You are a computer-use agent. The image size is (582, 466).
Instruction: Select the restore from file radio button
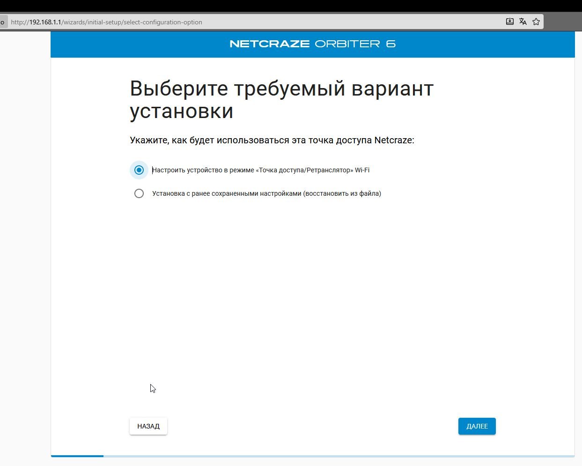point(139,193)
